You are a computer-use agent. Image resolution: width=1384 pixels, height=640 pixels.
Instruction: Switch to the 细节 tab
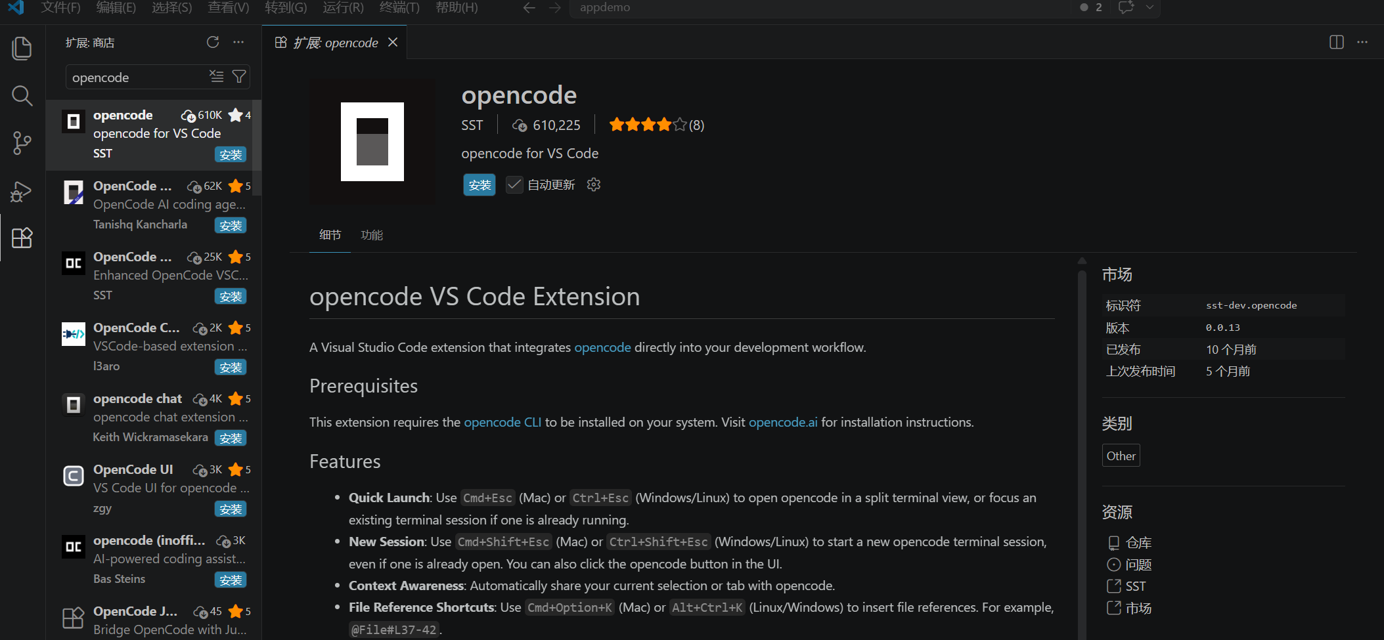[330, 235]
